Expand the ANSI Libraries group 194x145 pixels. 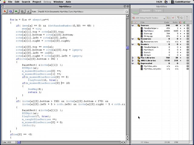tap(133, 60)
